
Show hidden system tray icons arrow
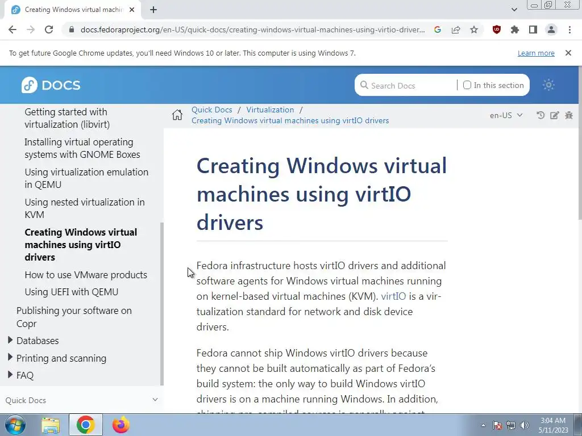click(x=483, y=425)
